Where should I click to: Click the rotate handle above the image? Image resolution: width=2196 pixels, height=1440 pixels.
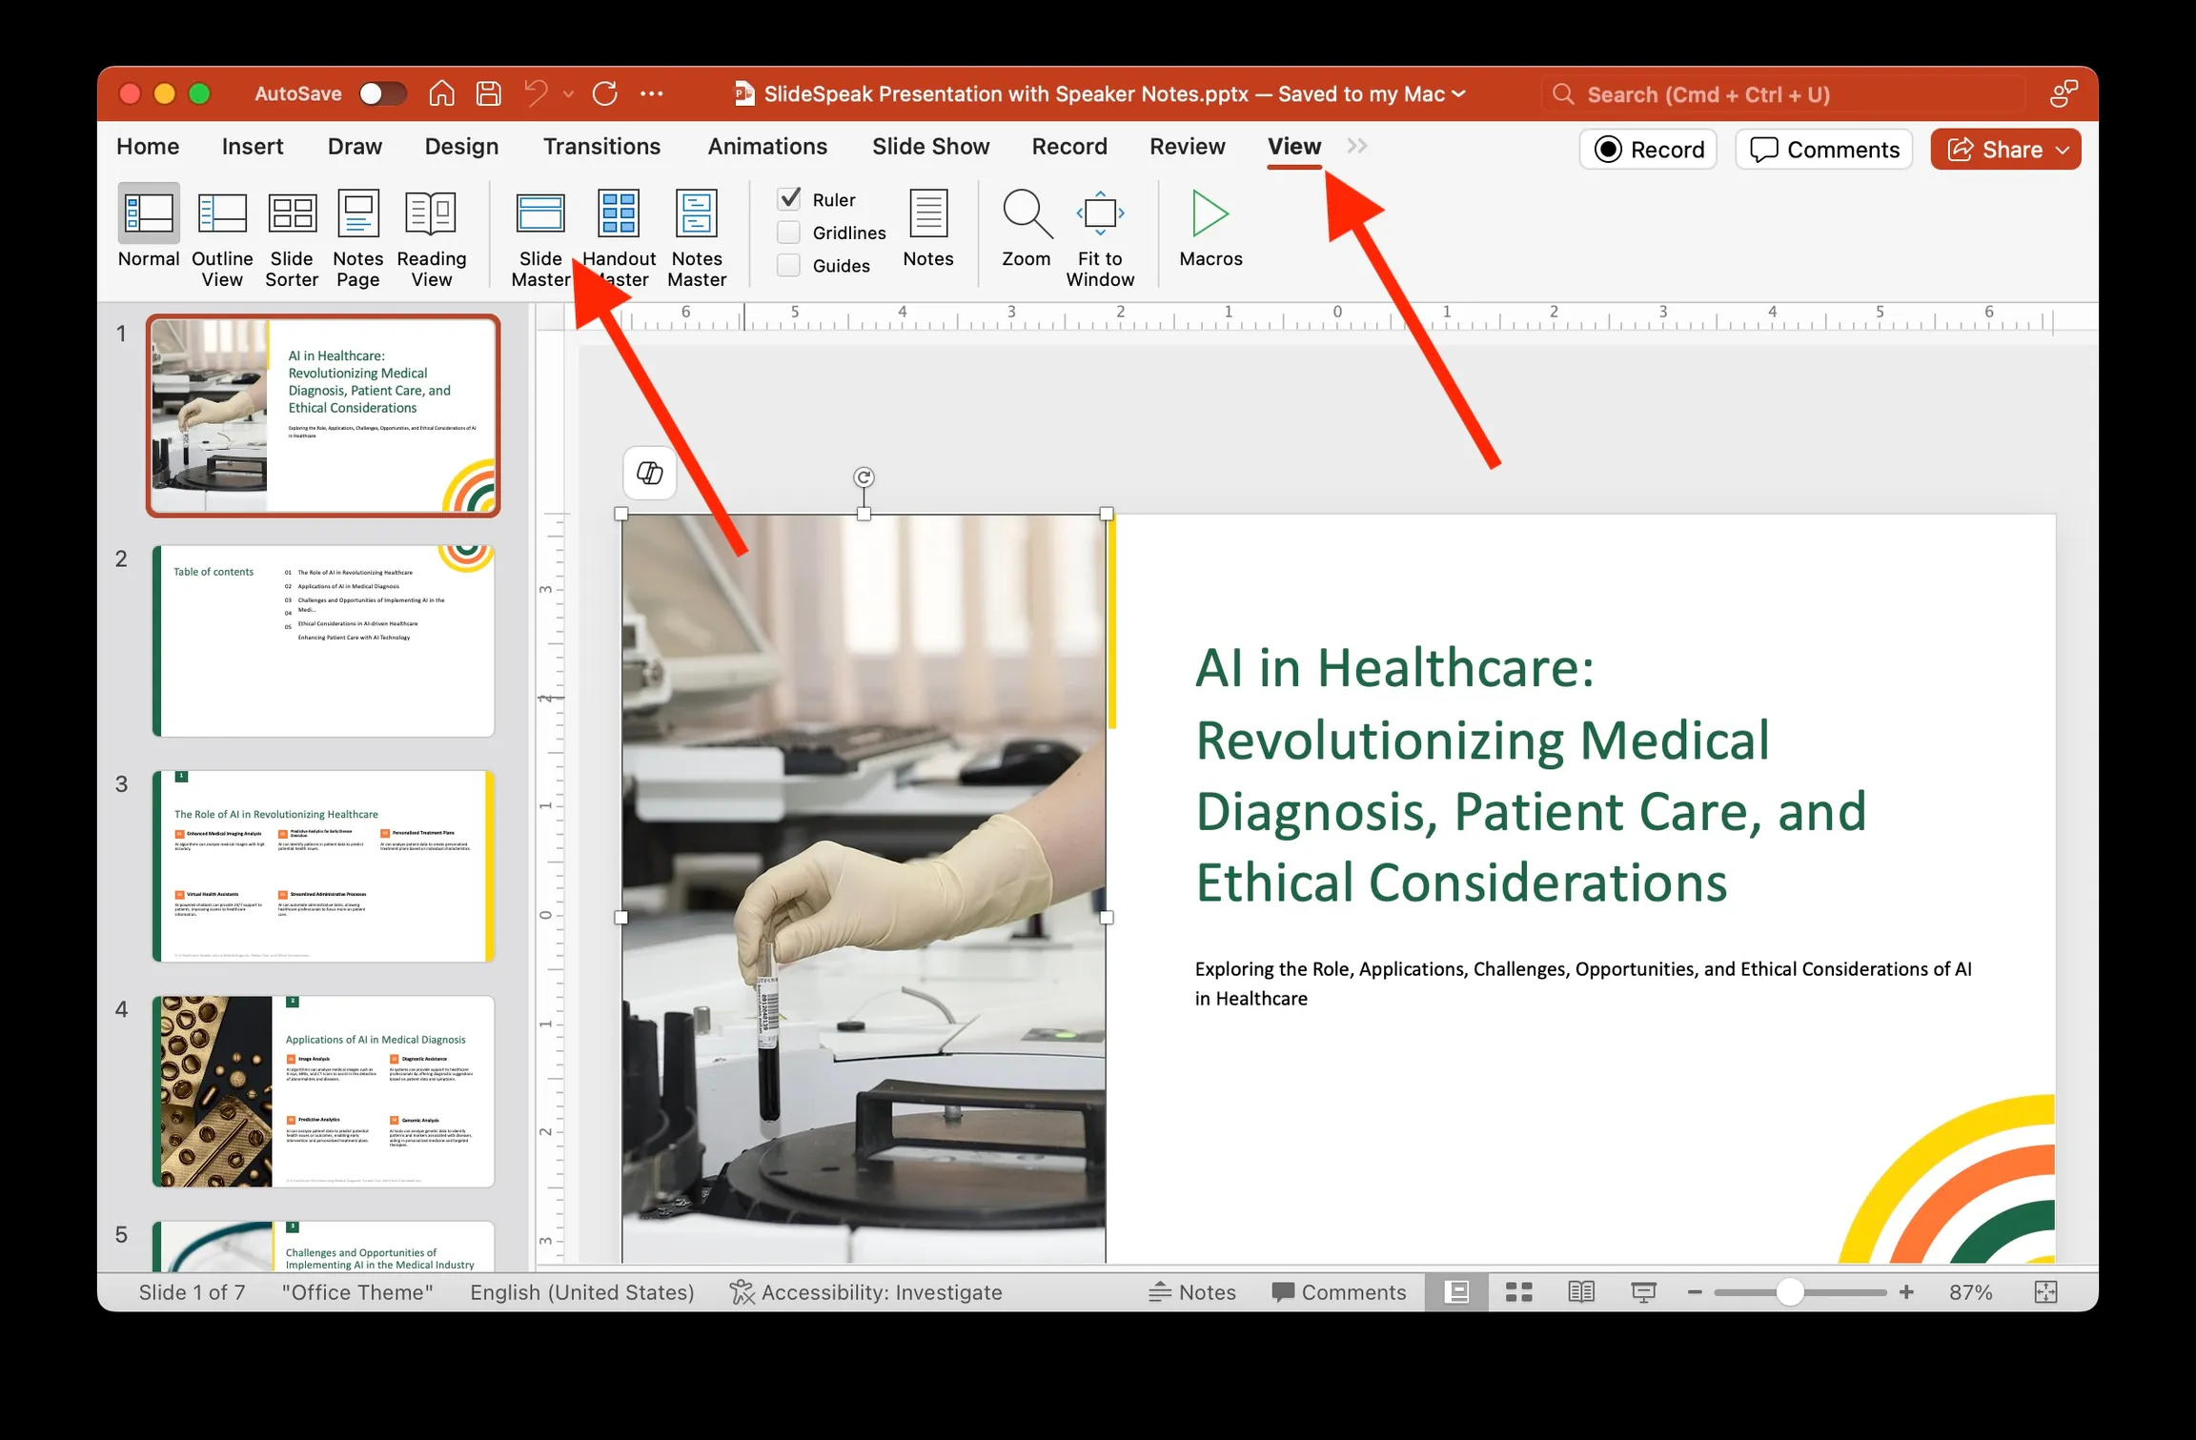tap(864, 477)
